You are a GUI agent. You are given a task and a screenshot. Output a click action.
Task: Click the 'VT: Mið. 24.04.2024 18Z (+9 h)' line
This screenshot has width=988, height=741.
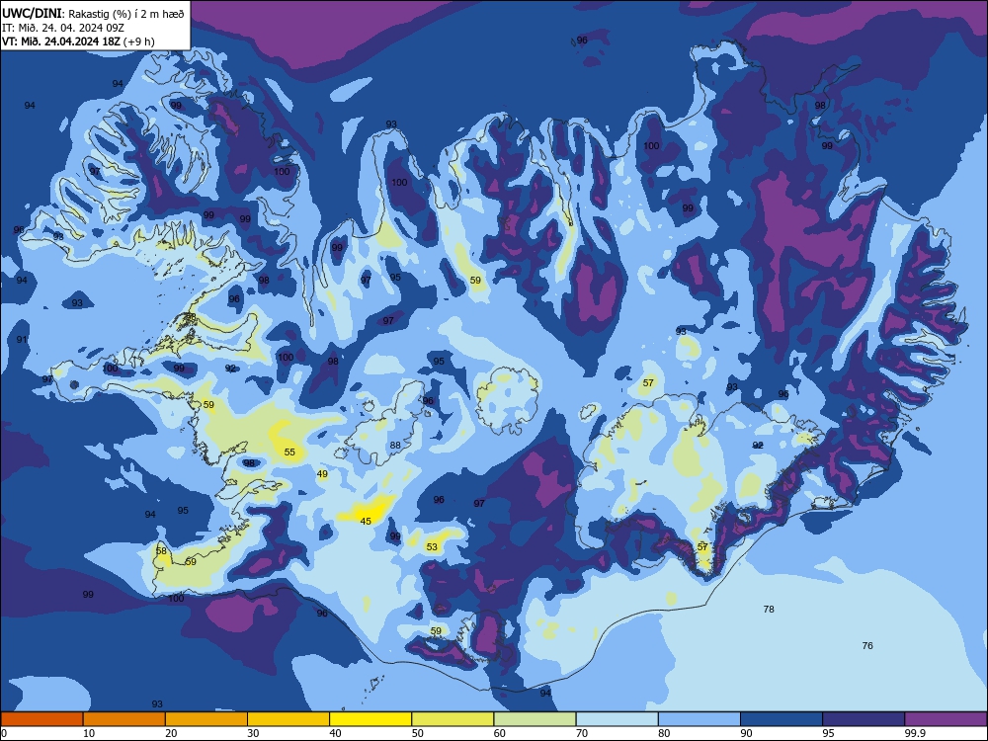(x=78, y=41)
